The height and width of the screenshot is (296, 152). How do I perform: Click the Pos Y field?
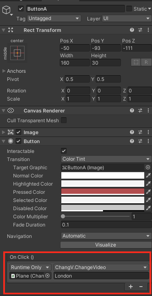(x=105, y=48)
